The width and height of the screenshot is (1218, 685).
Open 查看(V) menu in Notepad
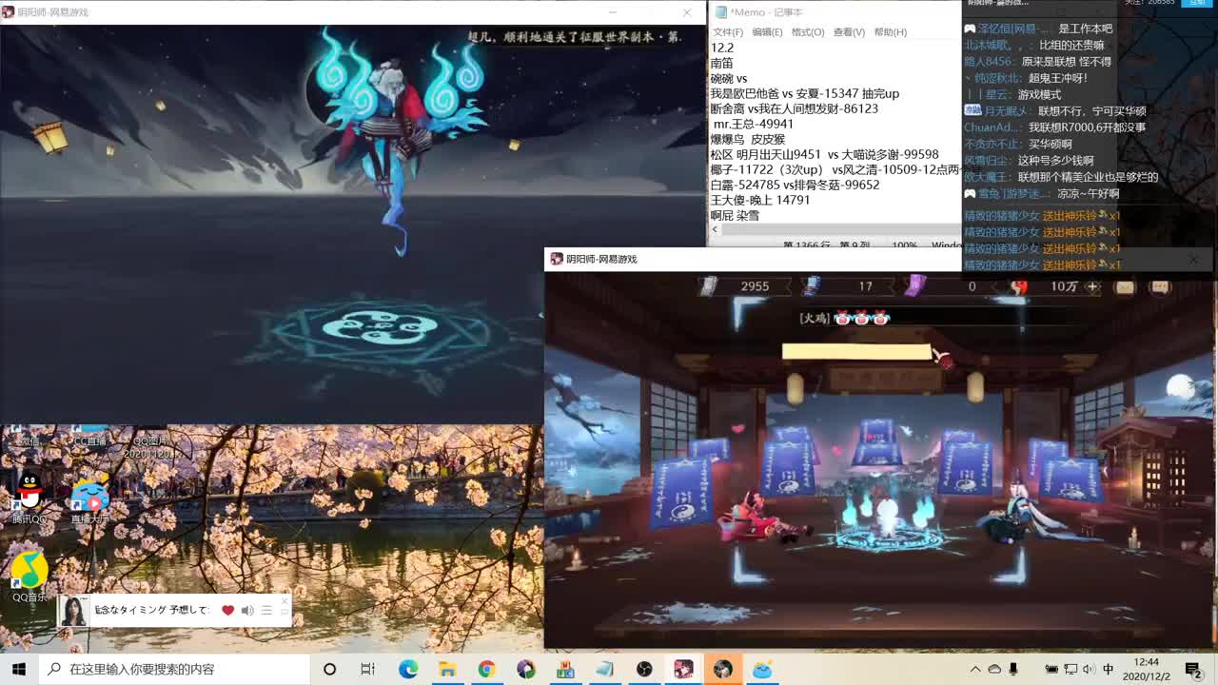[x=849, y=32]
